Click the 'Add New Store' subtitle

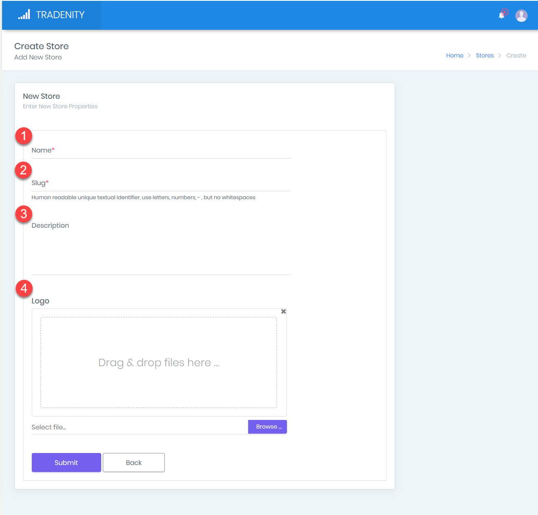(x=38, y=57)
